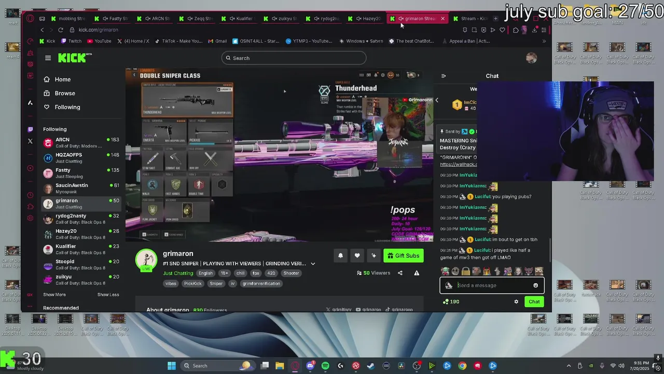Show hidden system tray icons

(x=569, y=366)
